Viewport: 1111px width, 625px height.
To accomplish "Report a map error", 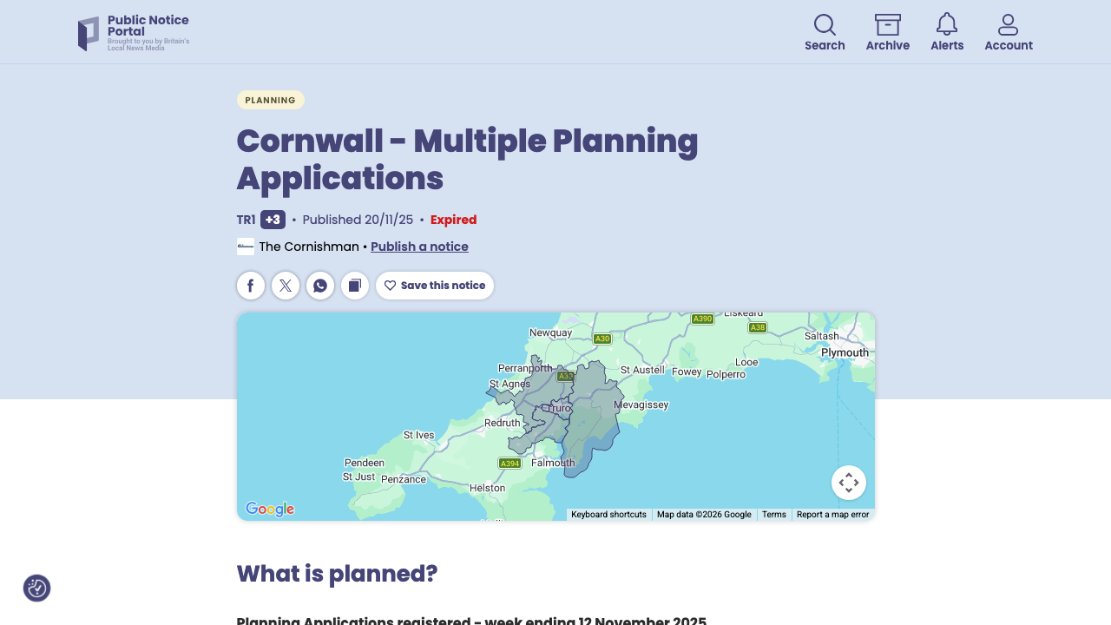I will click(x=832, y=514).
